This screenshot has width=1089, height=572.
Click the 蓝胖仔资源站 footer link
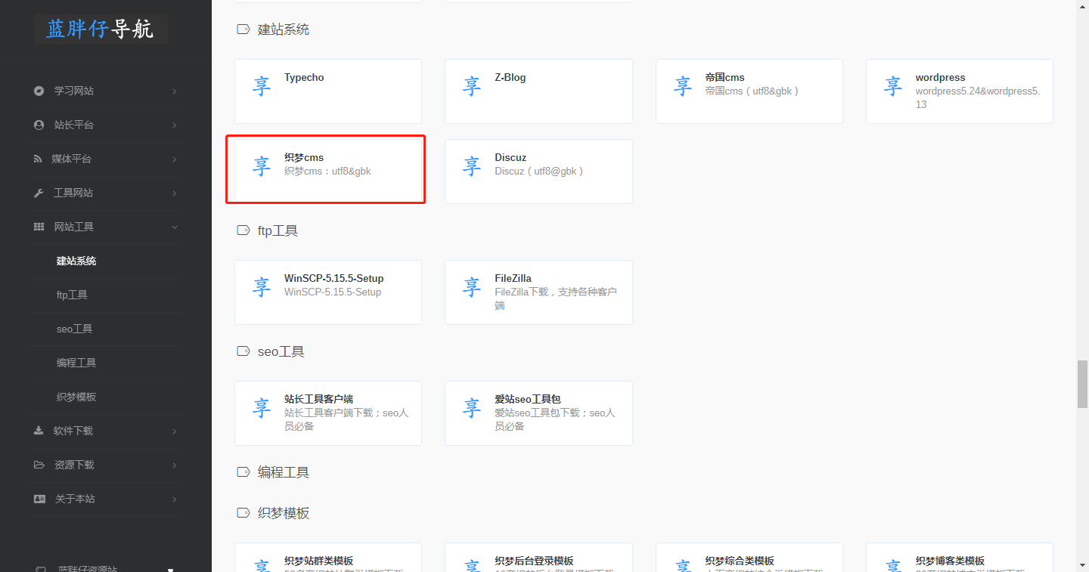(x=88, y=568)
